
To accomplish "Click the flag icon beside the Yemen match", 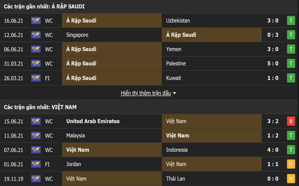I will point(36,49).
